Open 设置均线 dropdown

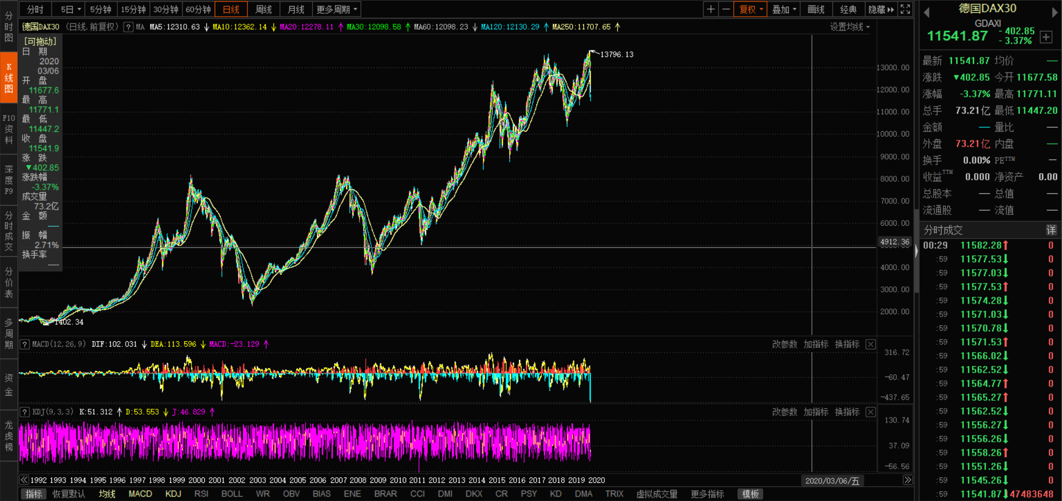coord(849,27)
